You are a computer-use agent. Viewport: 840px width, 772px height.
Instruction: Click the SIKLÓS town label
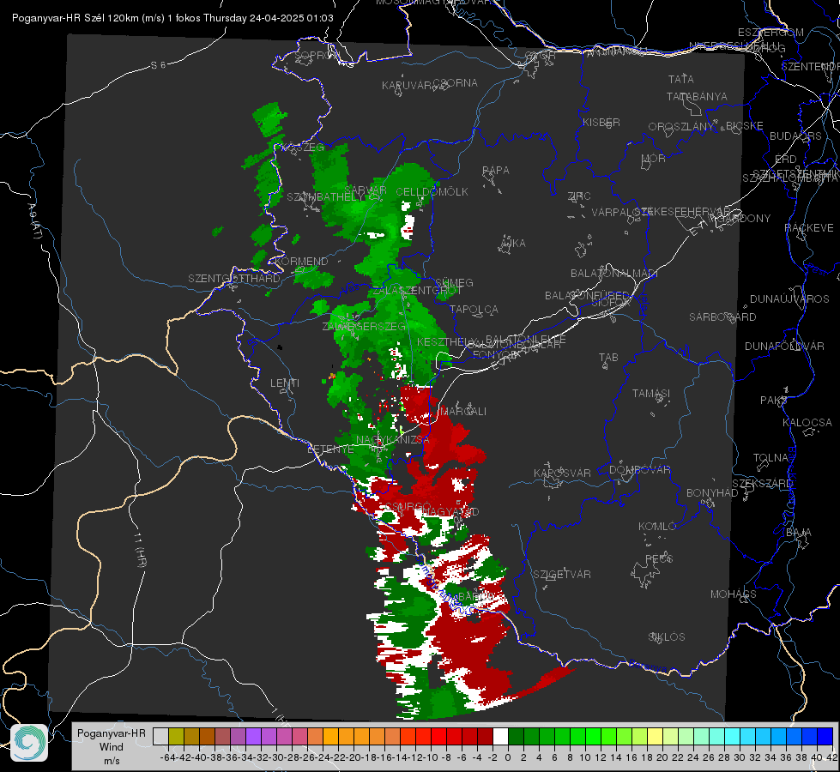[x=667, y=637]
